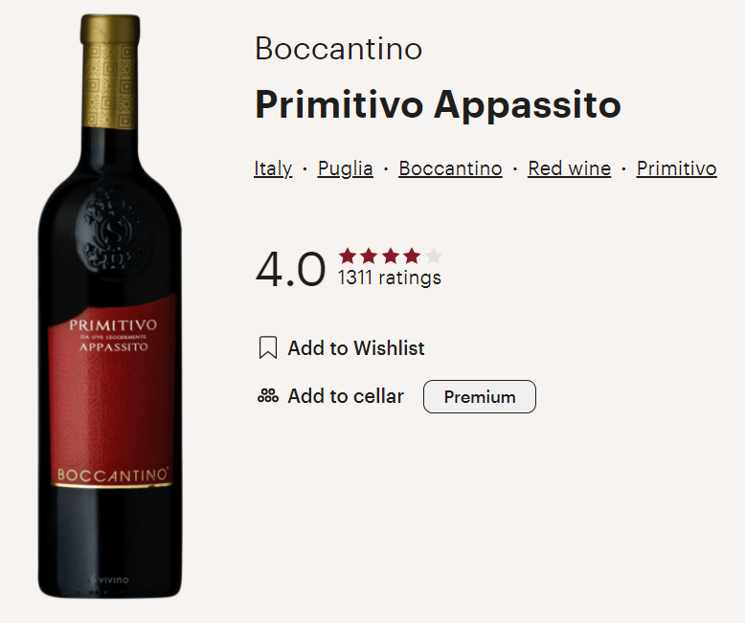Image resolution: width=745 pixels, height=623 pixels.
Task: Click the fifth gray rating star
Action: click(x=434, y=256)
